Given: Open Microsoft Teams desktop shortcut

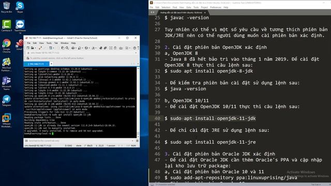Looking at the screenshot, I should coord(6,83).
